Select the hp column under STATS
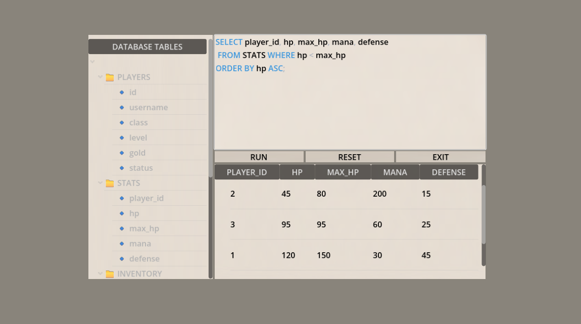The height and width of the screenshot is (324, 581). point(134,213)
